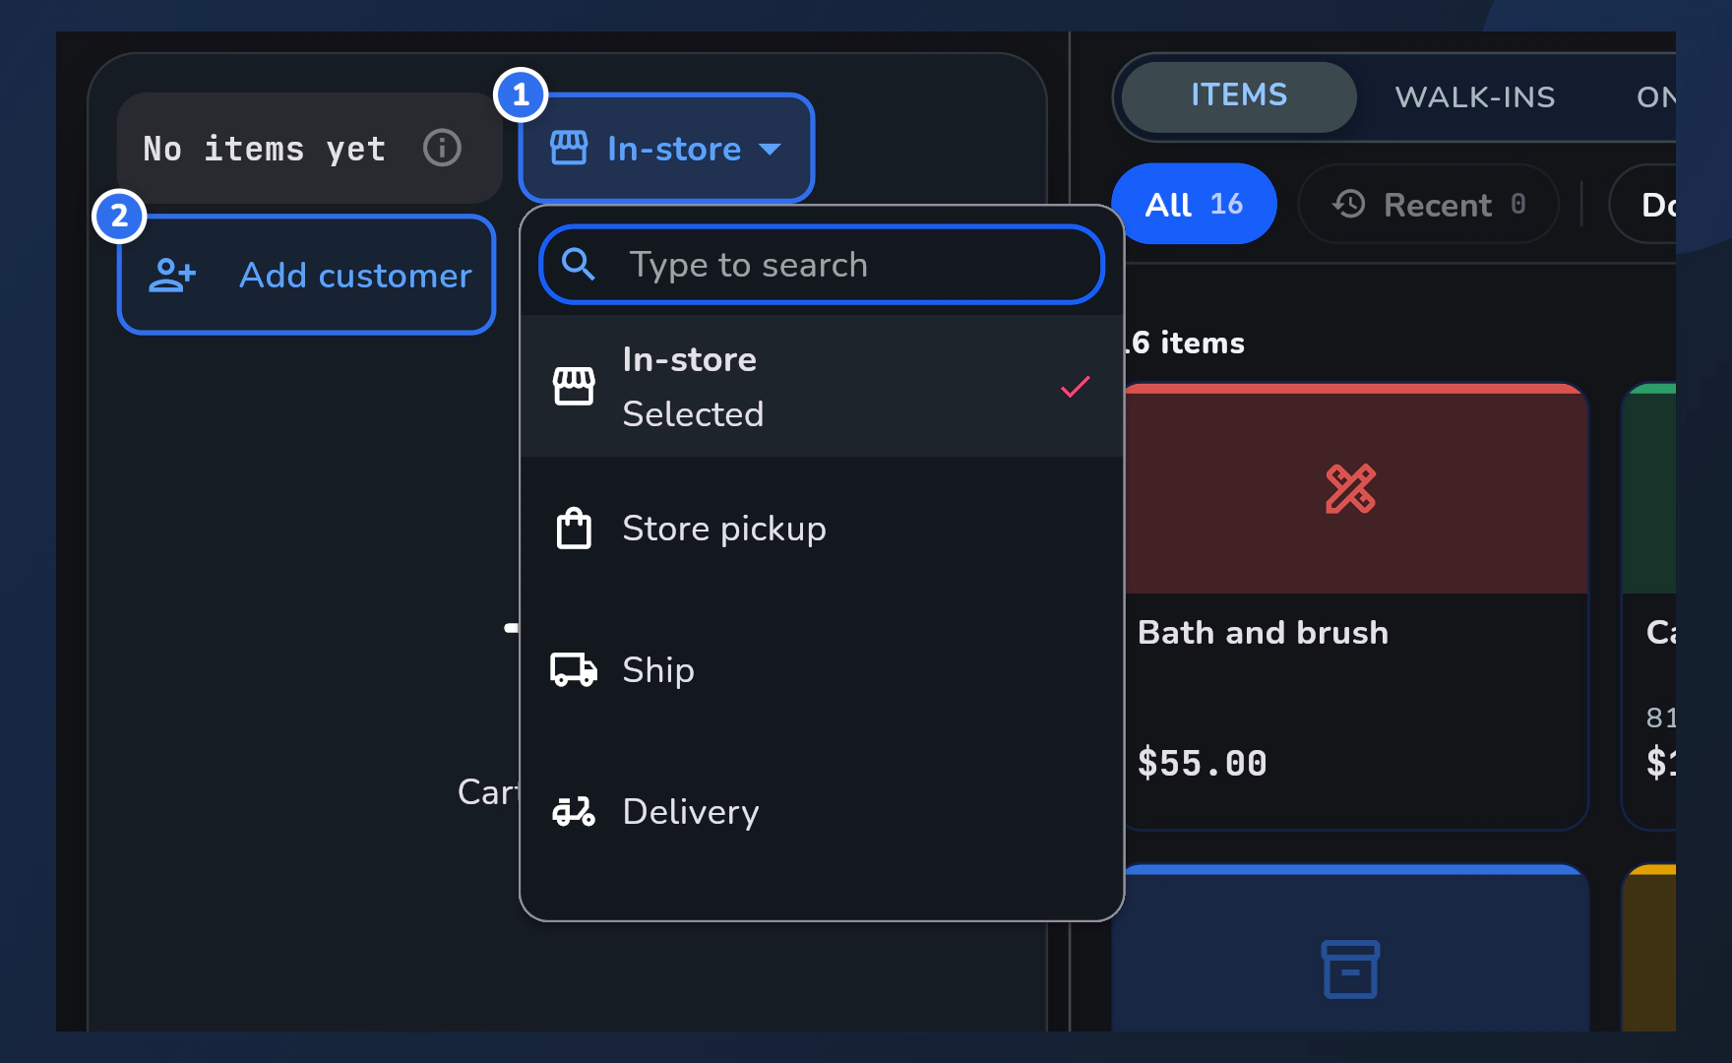Pick Delivery from the dropdown list

click(x=822, y=811)
